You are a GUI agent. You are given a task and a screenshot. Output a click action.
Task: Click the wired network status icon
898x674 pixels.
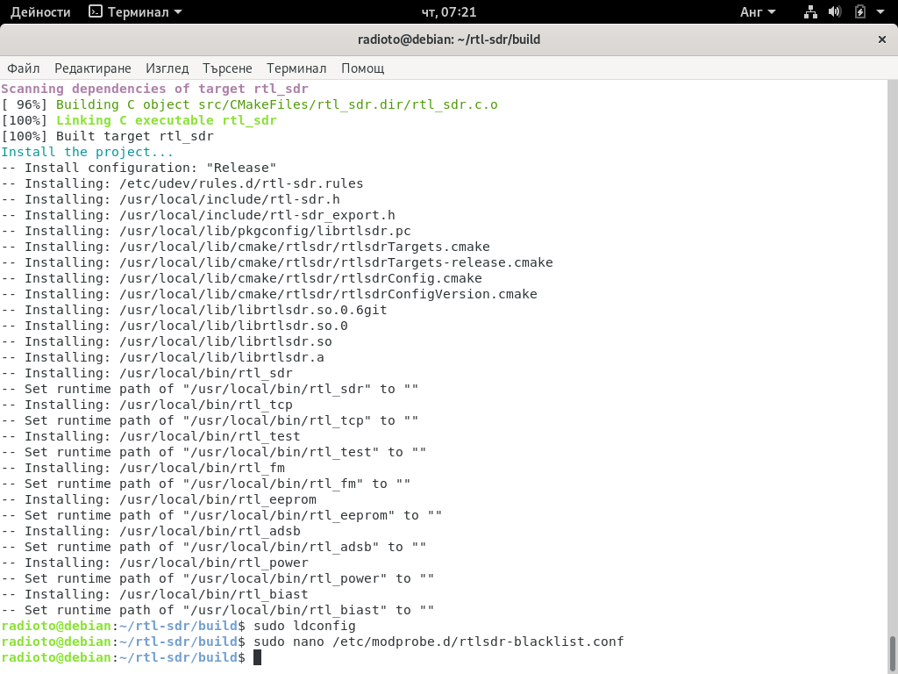point(810,12)
